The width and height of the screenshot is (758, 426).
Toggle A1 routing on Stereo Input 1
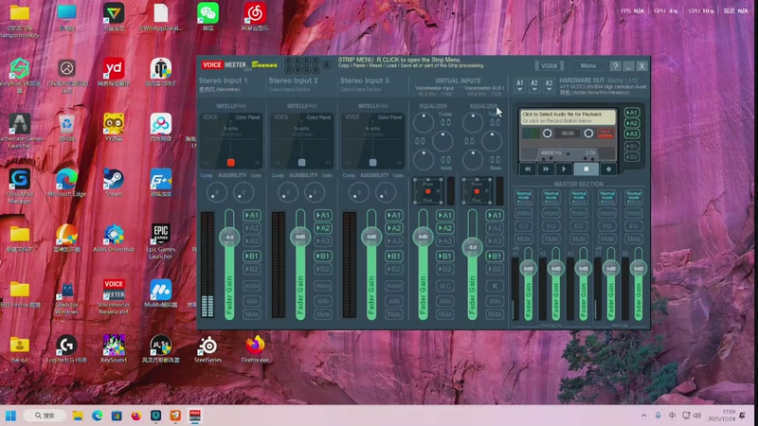point(251,216)
